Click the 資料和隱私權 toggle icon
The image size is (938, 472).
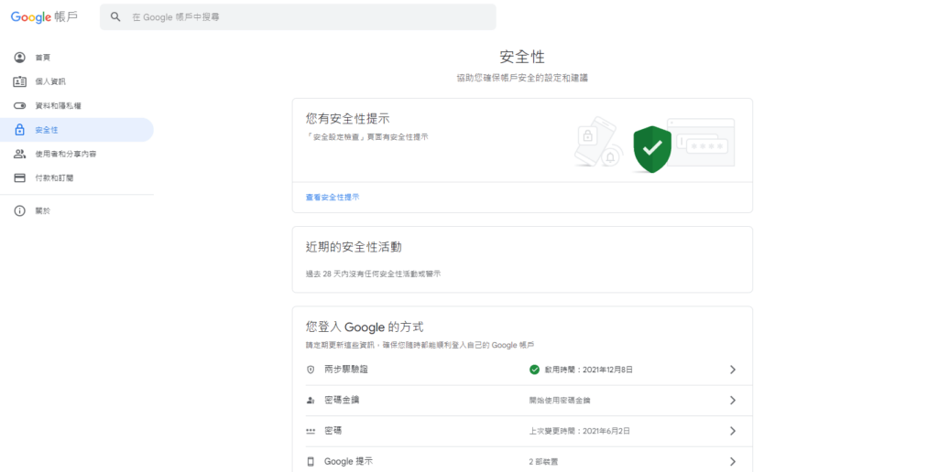[19, 106]
